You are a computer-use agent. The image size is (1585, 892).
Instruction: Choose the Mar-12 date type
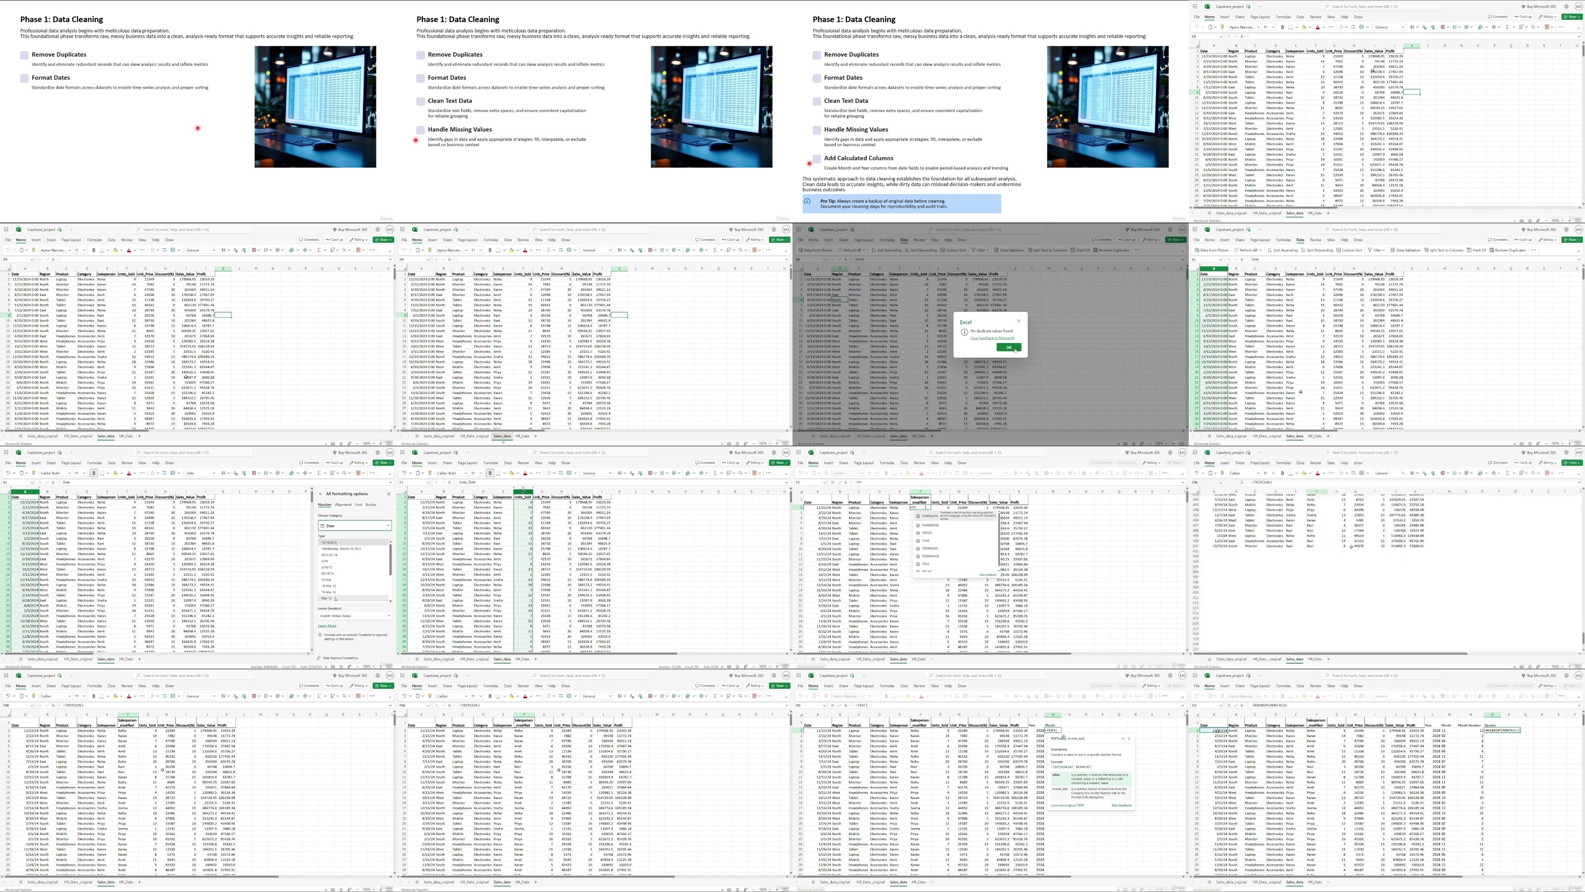click(x=326, y=598)
